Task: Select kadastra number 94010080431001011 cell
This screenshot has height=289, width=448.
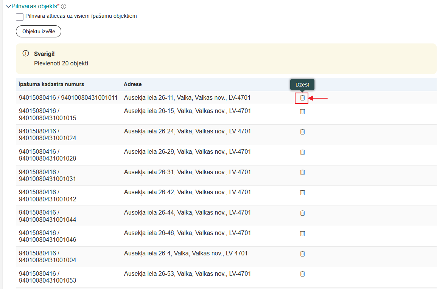Action: click(x=68, y=98)
